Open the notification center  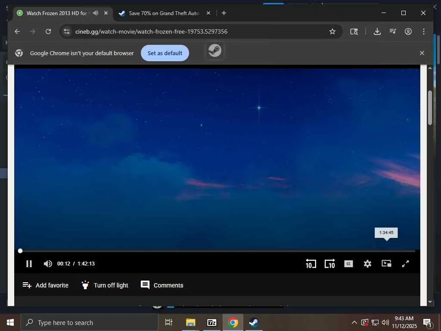tap(427, 322)
